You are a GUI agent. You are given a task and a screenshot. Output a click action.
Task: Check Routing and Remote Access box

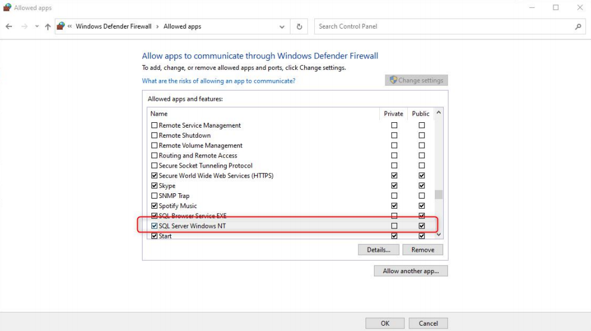click(x=154, y=155)
